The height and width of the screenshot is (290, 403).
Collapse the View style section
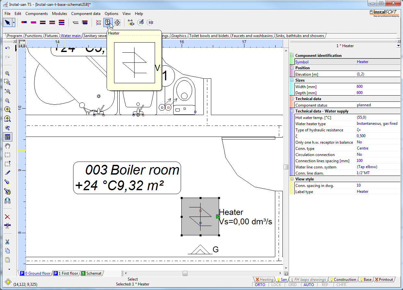pyautogui.click(x=292, y=179)
